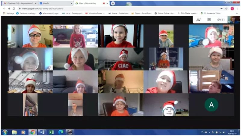
Task: Open a new browser tab
Action: [x=113, y=3]
